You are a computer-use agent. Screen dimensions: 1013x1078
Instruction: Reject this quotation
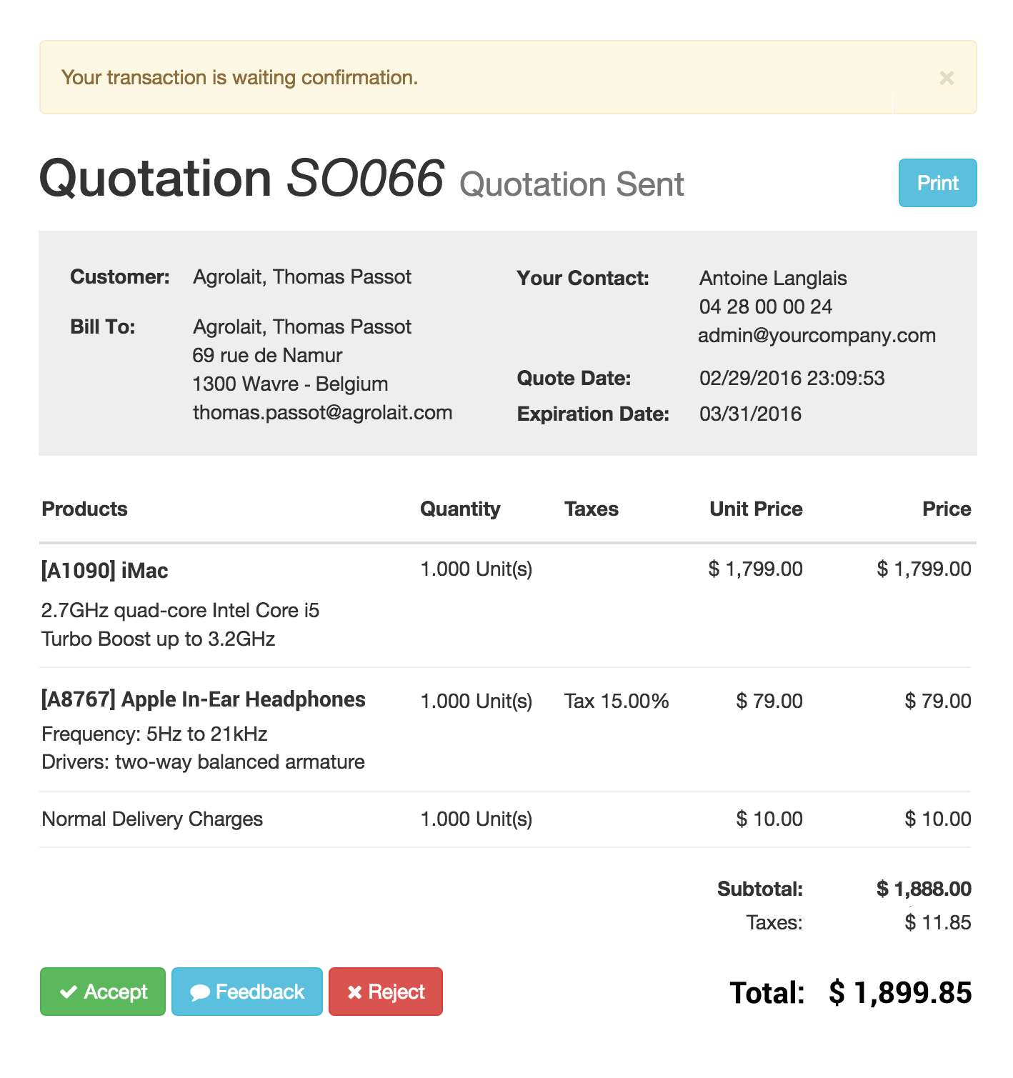click(x=386, y=992)
